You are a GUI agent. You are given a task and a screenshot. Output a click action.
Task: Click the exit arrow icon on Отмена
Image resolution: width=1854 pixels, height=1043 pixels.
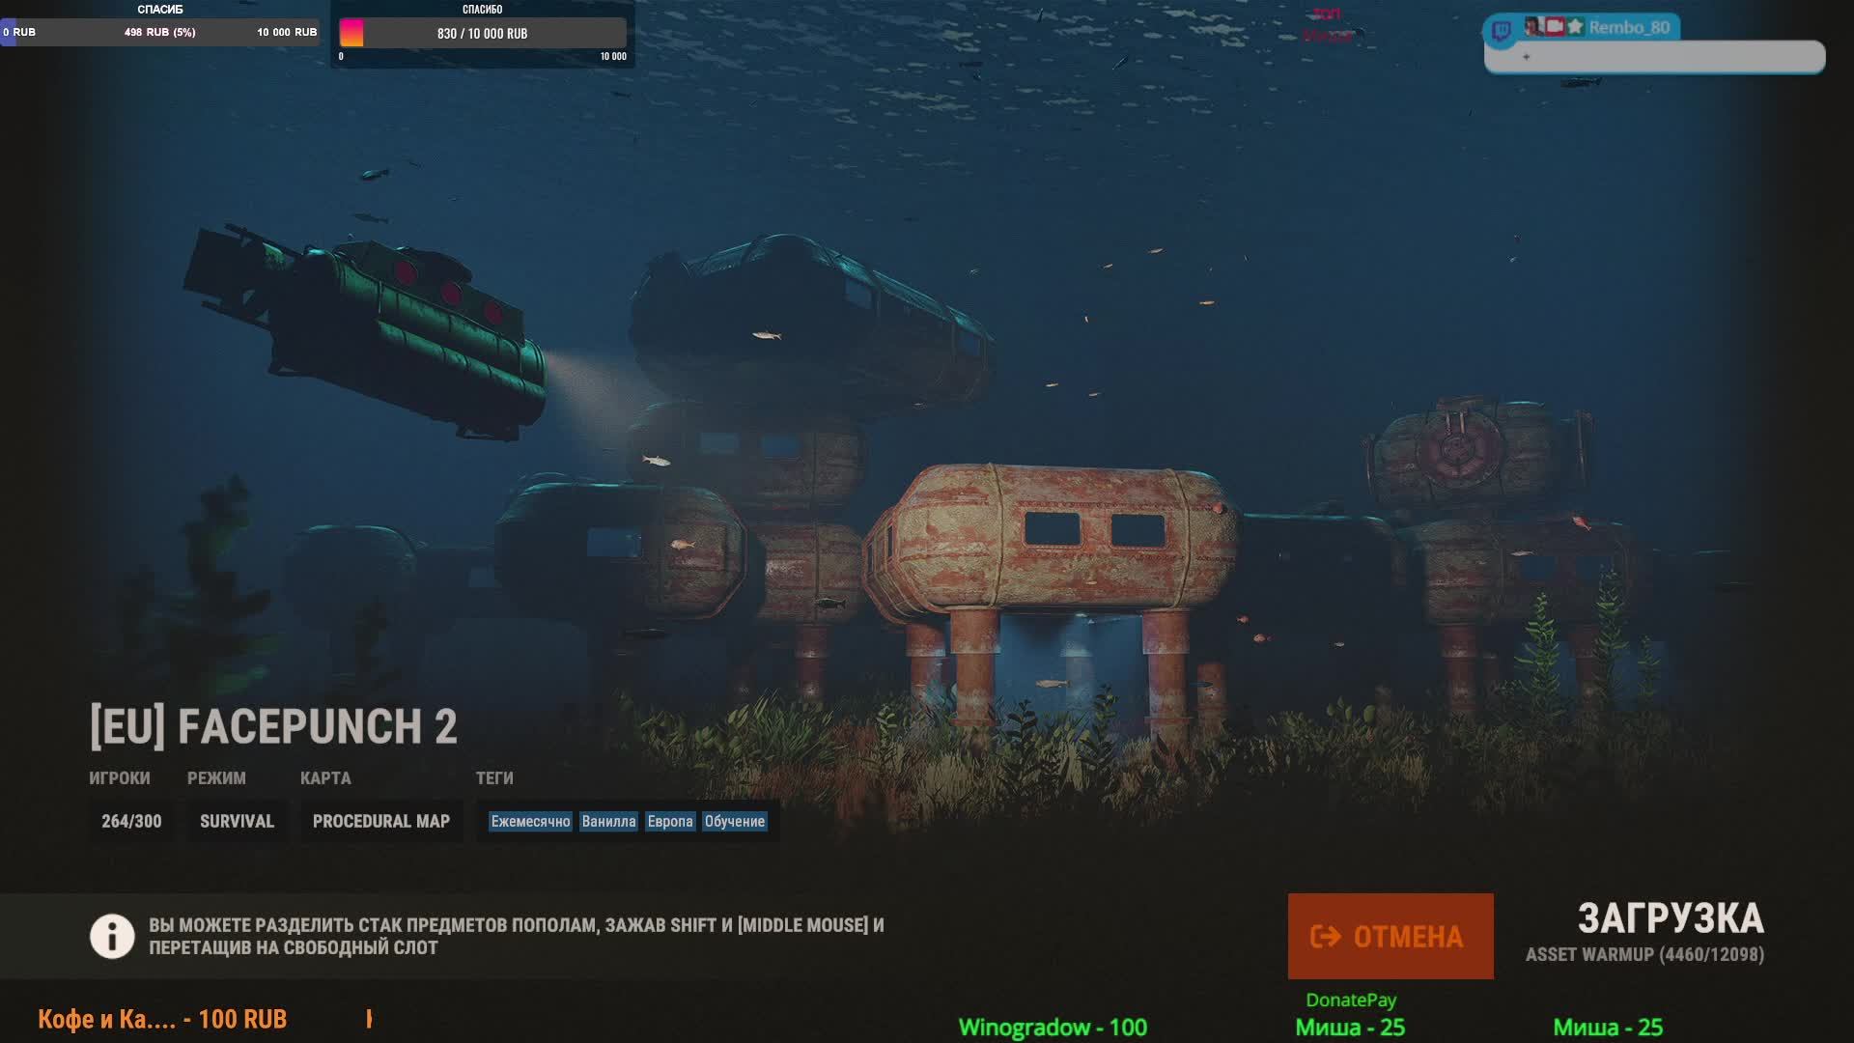(1325, 936)
